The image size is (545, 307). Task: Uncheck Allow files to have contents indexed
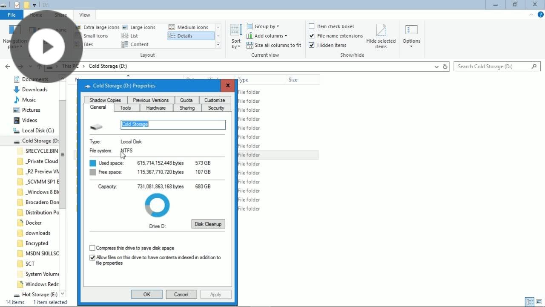92,258
